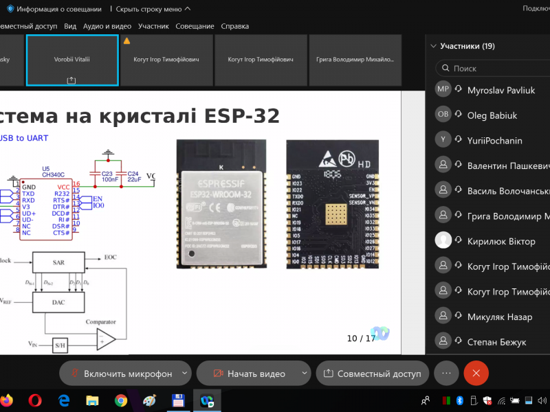Turn on camera with Начать видео
Image resolution: width=550 pixels, height=412 pixels.
point(248,374)
